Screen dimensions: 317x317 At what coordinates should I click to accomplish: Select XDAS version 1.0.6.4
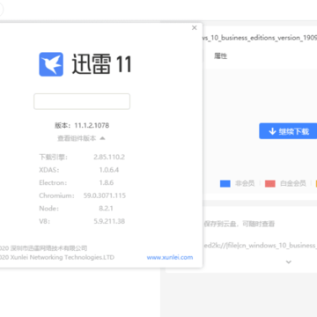(109, 170)
